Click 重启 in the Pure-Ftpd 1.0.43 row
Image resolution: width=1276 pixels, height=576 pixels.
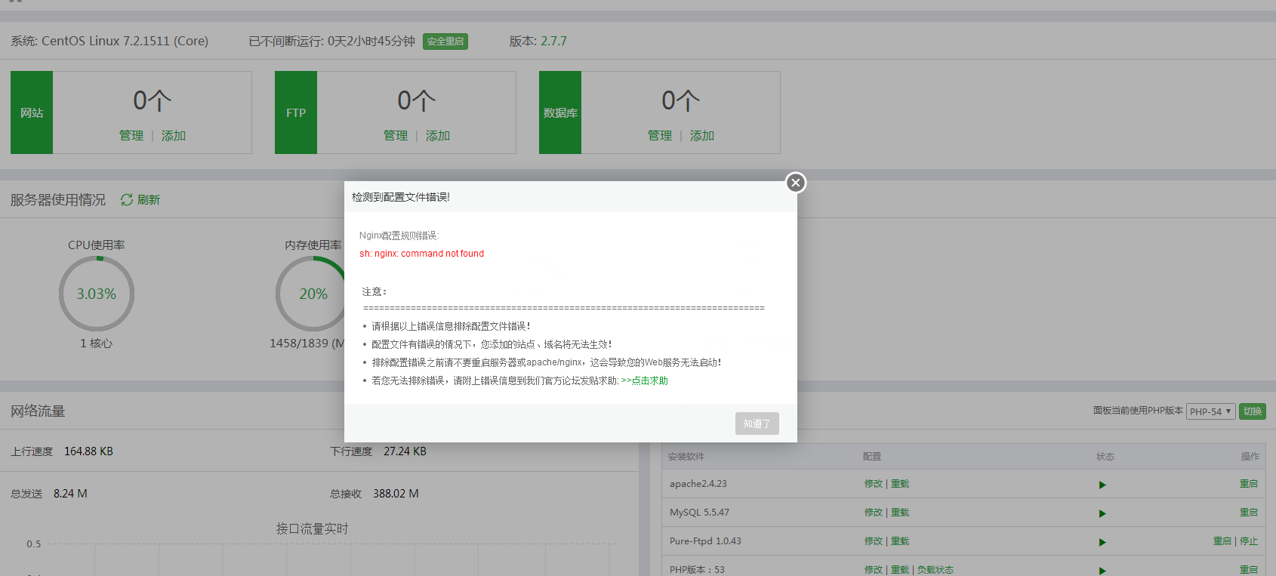1222,541
